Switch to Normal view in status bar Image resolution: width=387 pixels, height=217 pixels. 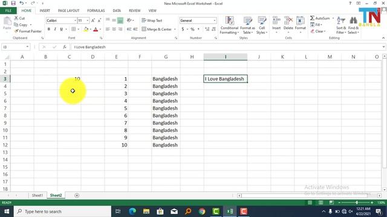tap(310, 203)
